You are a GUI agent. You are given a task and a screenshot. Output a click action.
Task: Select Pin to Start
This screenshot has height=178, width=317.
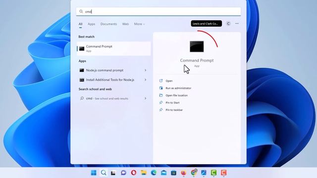[172, 102]
